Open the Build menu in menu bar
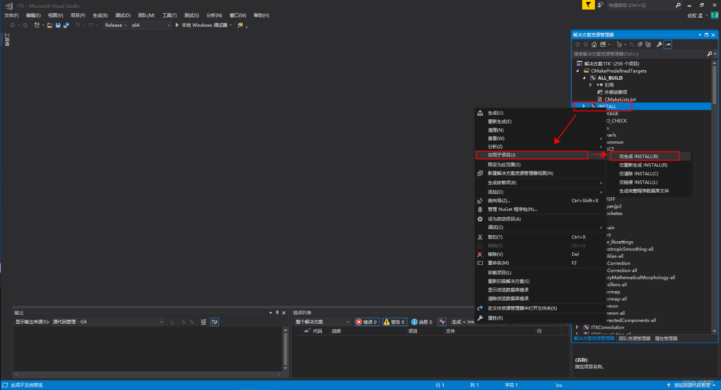The image size is (721, 390). click(x=100, y=15)
